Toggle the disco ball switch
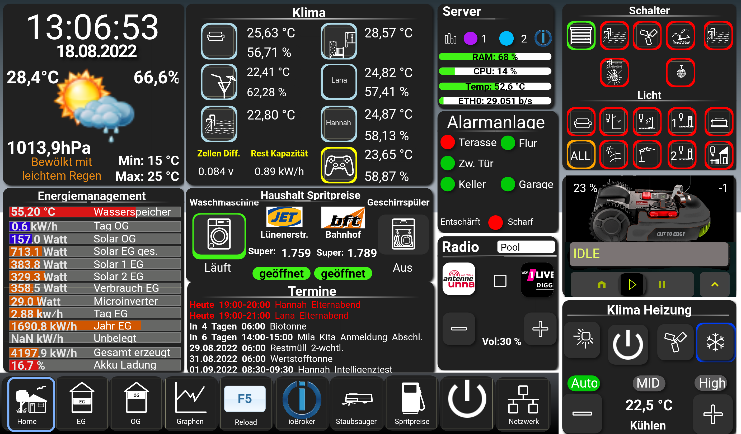Image resolution: width=741 pixels, height=434 pixels. click(681, 72)
